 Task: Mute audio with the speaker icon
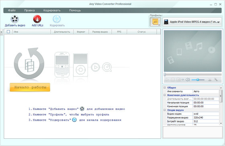188,80
